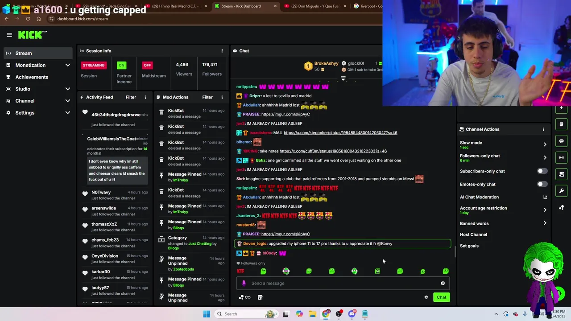
Task: Switch to the liverpool browser tab
Action: coord(368,6)
